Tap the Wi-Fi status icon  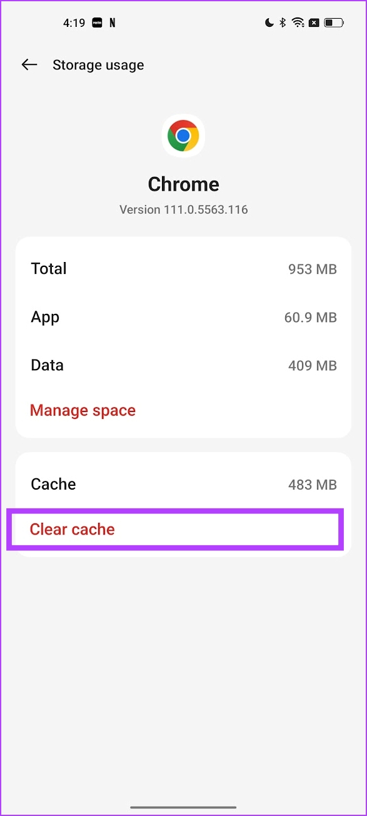298,23
